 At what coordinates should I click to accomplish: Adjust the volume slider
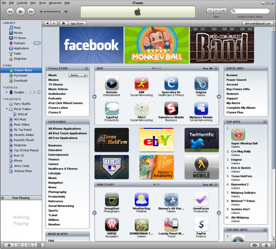62,12
